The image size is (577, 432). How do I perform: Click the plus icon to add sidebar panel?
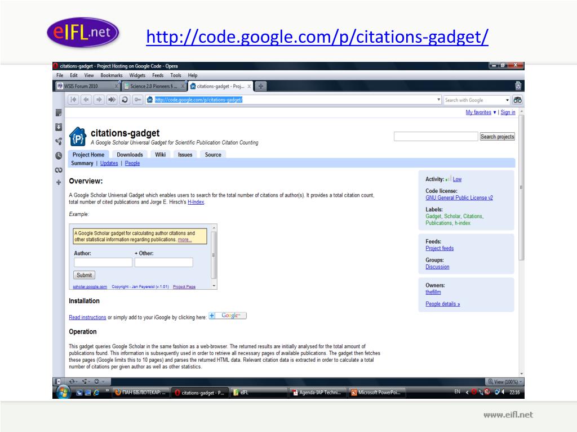[x=59, y=182]
